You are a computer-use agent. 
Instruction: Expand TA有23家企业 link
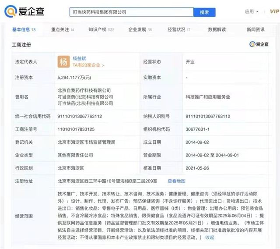(x=88, y=65)
